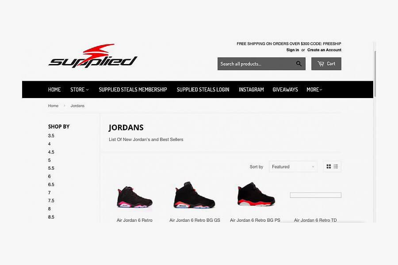Expand the STORE menu
398x265 pixels.
80,90
